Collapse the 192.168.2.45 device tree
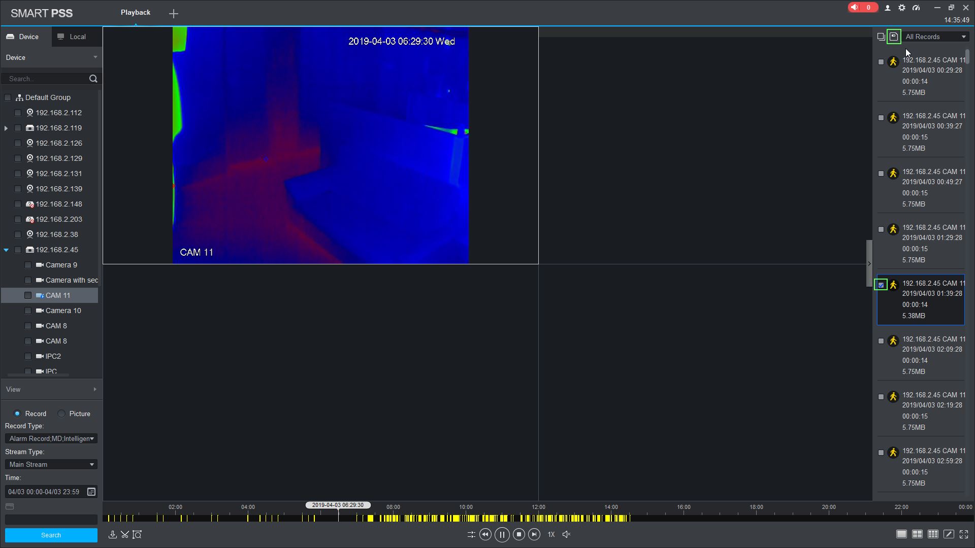 6,250
